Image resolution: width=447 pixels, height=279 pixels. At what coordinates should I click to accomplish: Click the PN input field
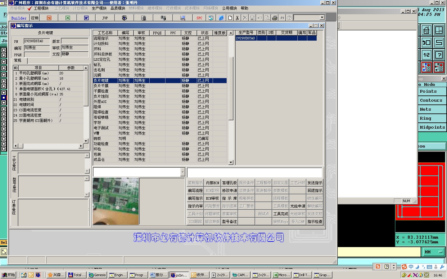pyautogui.click(x=37, y=41)
